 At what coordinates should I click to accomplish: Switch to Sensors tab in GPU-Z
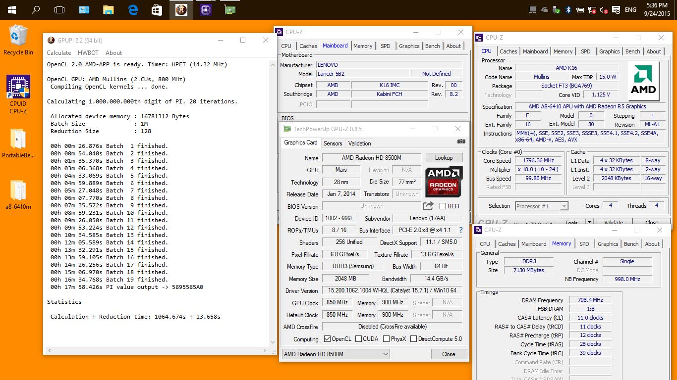(x=333, y=143)
